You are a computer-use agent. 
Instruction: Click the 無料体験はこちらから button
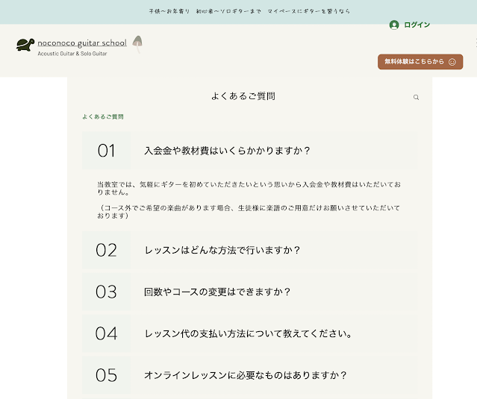tap(420, 62)
